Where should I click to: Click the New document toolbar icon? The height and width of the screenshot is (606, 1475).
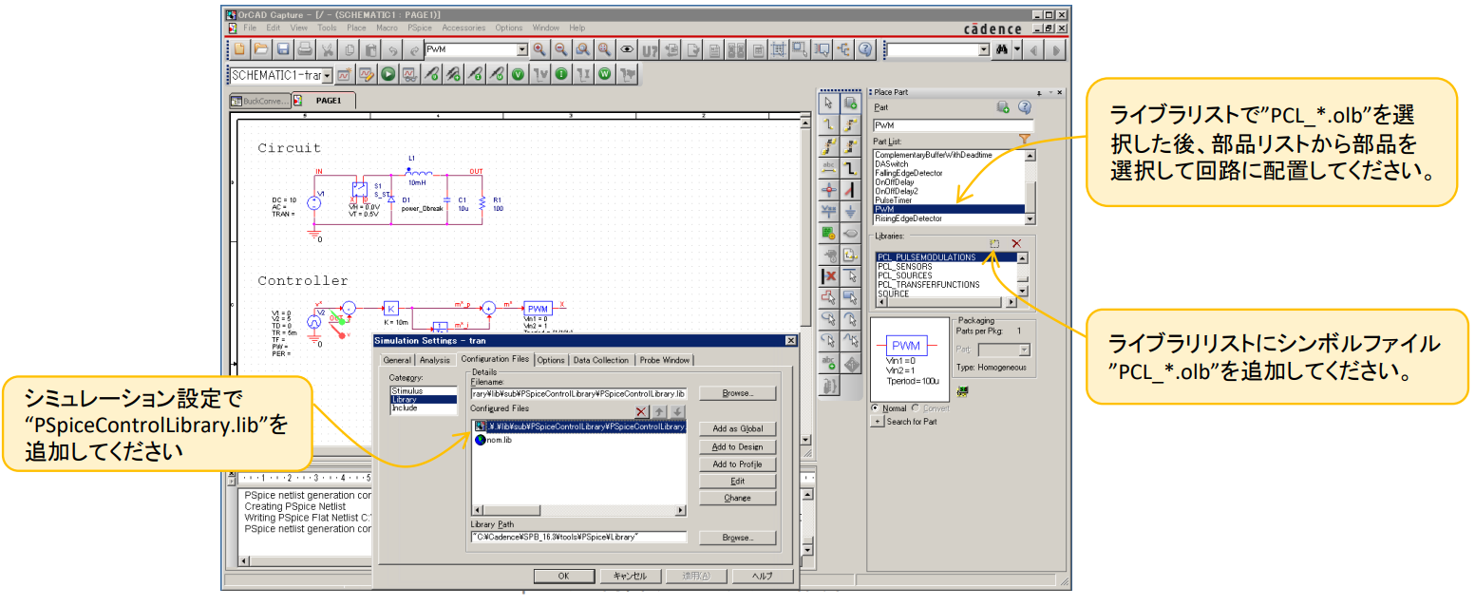[239, 49]
